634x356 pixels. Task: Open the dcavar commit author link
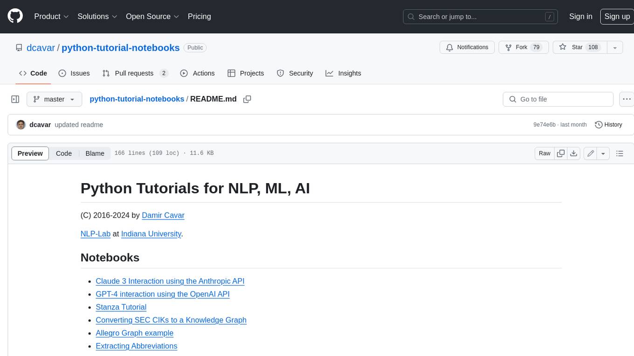pyautogui.click(x=40, y=124)
